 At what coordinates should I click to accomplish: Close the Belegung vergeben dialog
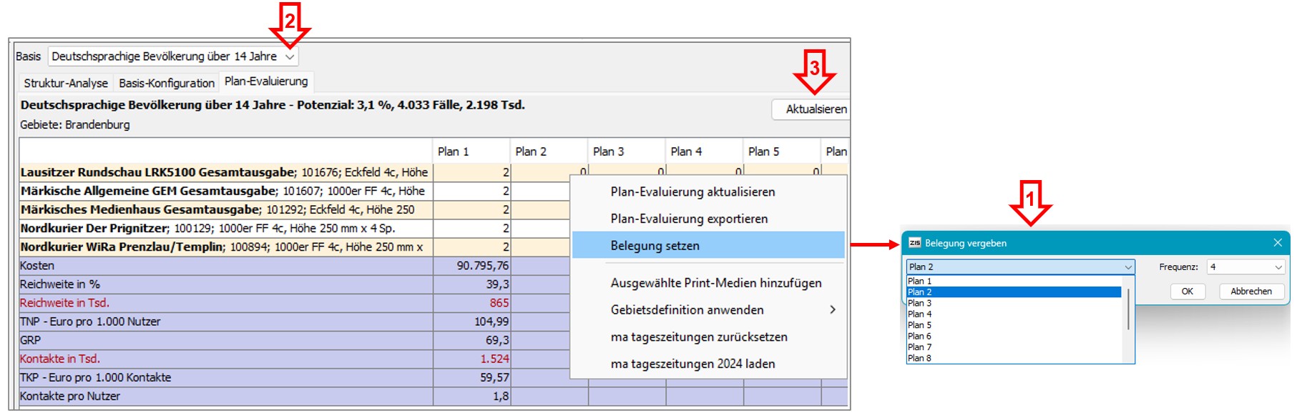pyautogui.click(x=1278, y=243)
